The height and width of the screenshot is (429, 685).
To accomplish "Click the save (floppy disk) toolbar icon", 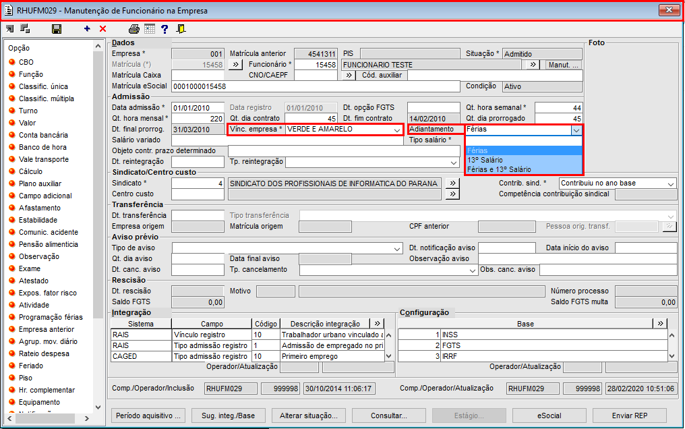I will pyautogui.click(x=57, y=29).
